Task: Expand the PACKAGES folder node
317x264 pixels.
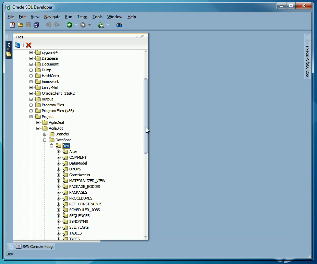Action: point(58,192)
